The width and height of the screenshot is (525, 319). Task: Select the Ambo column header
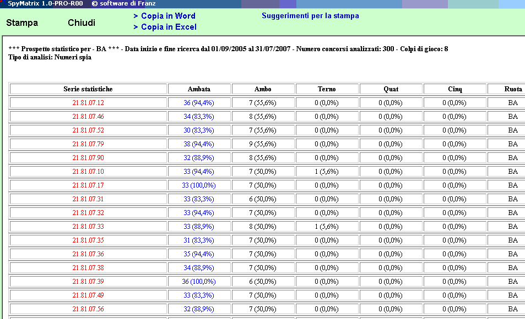click(x=263, y=89)
